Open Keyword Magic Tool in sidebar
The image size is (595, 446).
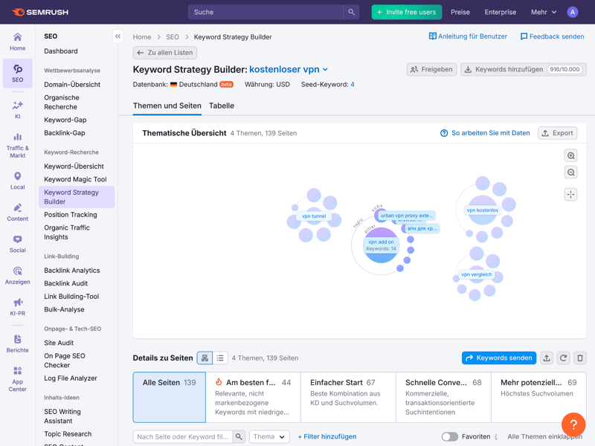coord(75,179)
